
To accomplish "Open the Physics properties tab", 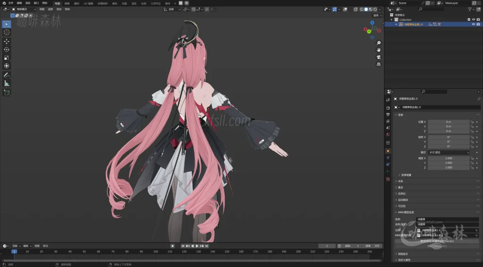I will click(388, 158).
